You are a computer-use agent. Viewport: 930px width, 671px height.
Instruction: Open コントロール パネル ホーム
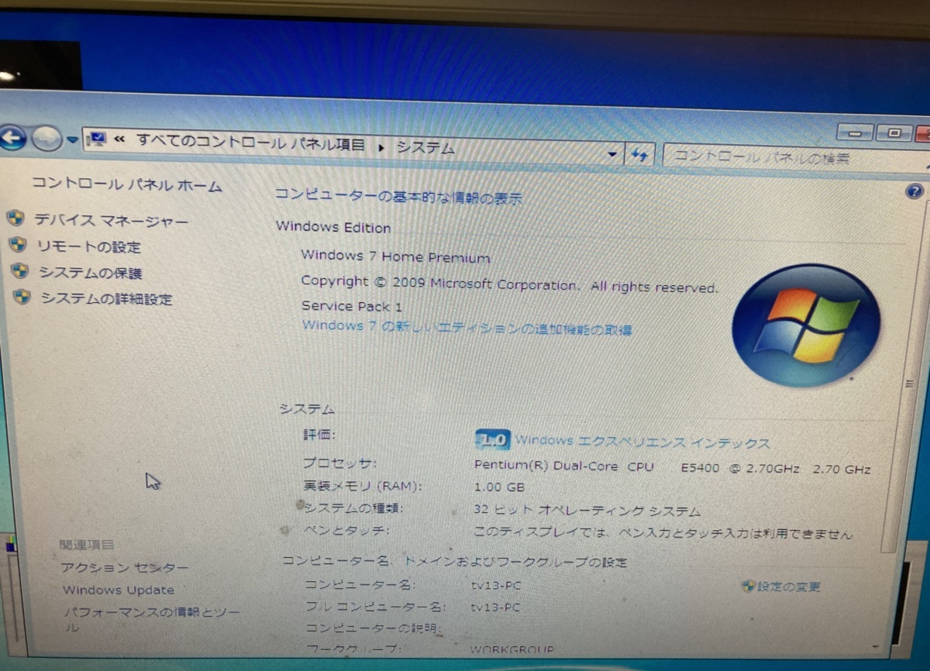(x=126, y=186)
